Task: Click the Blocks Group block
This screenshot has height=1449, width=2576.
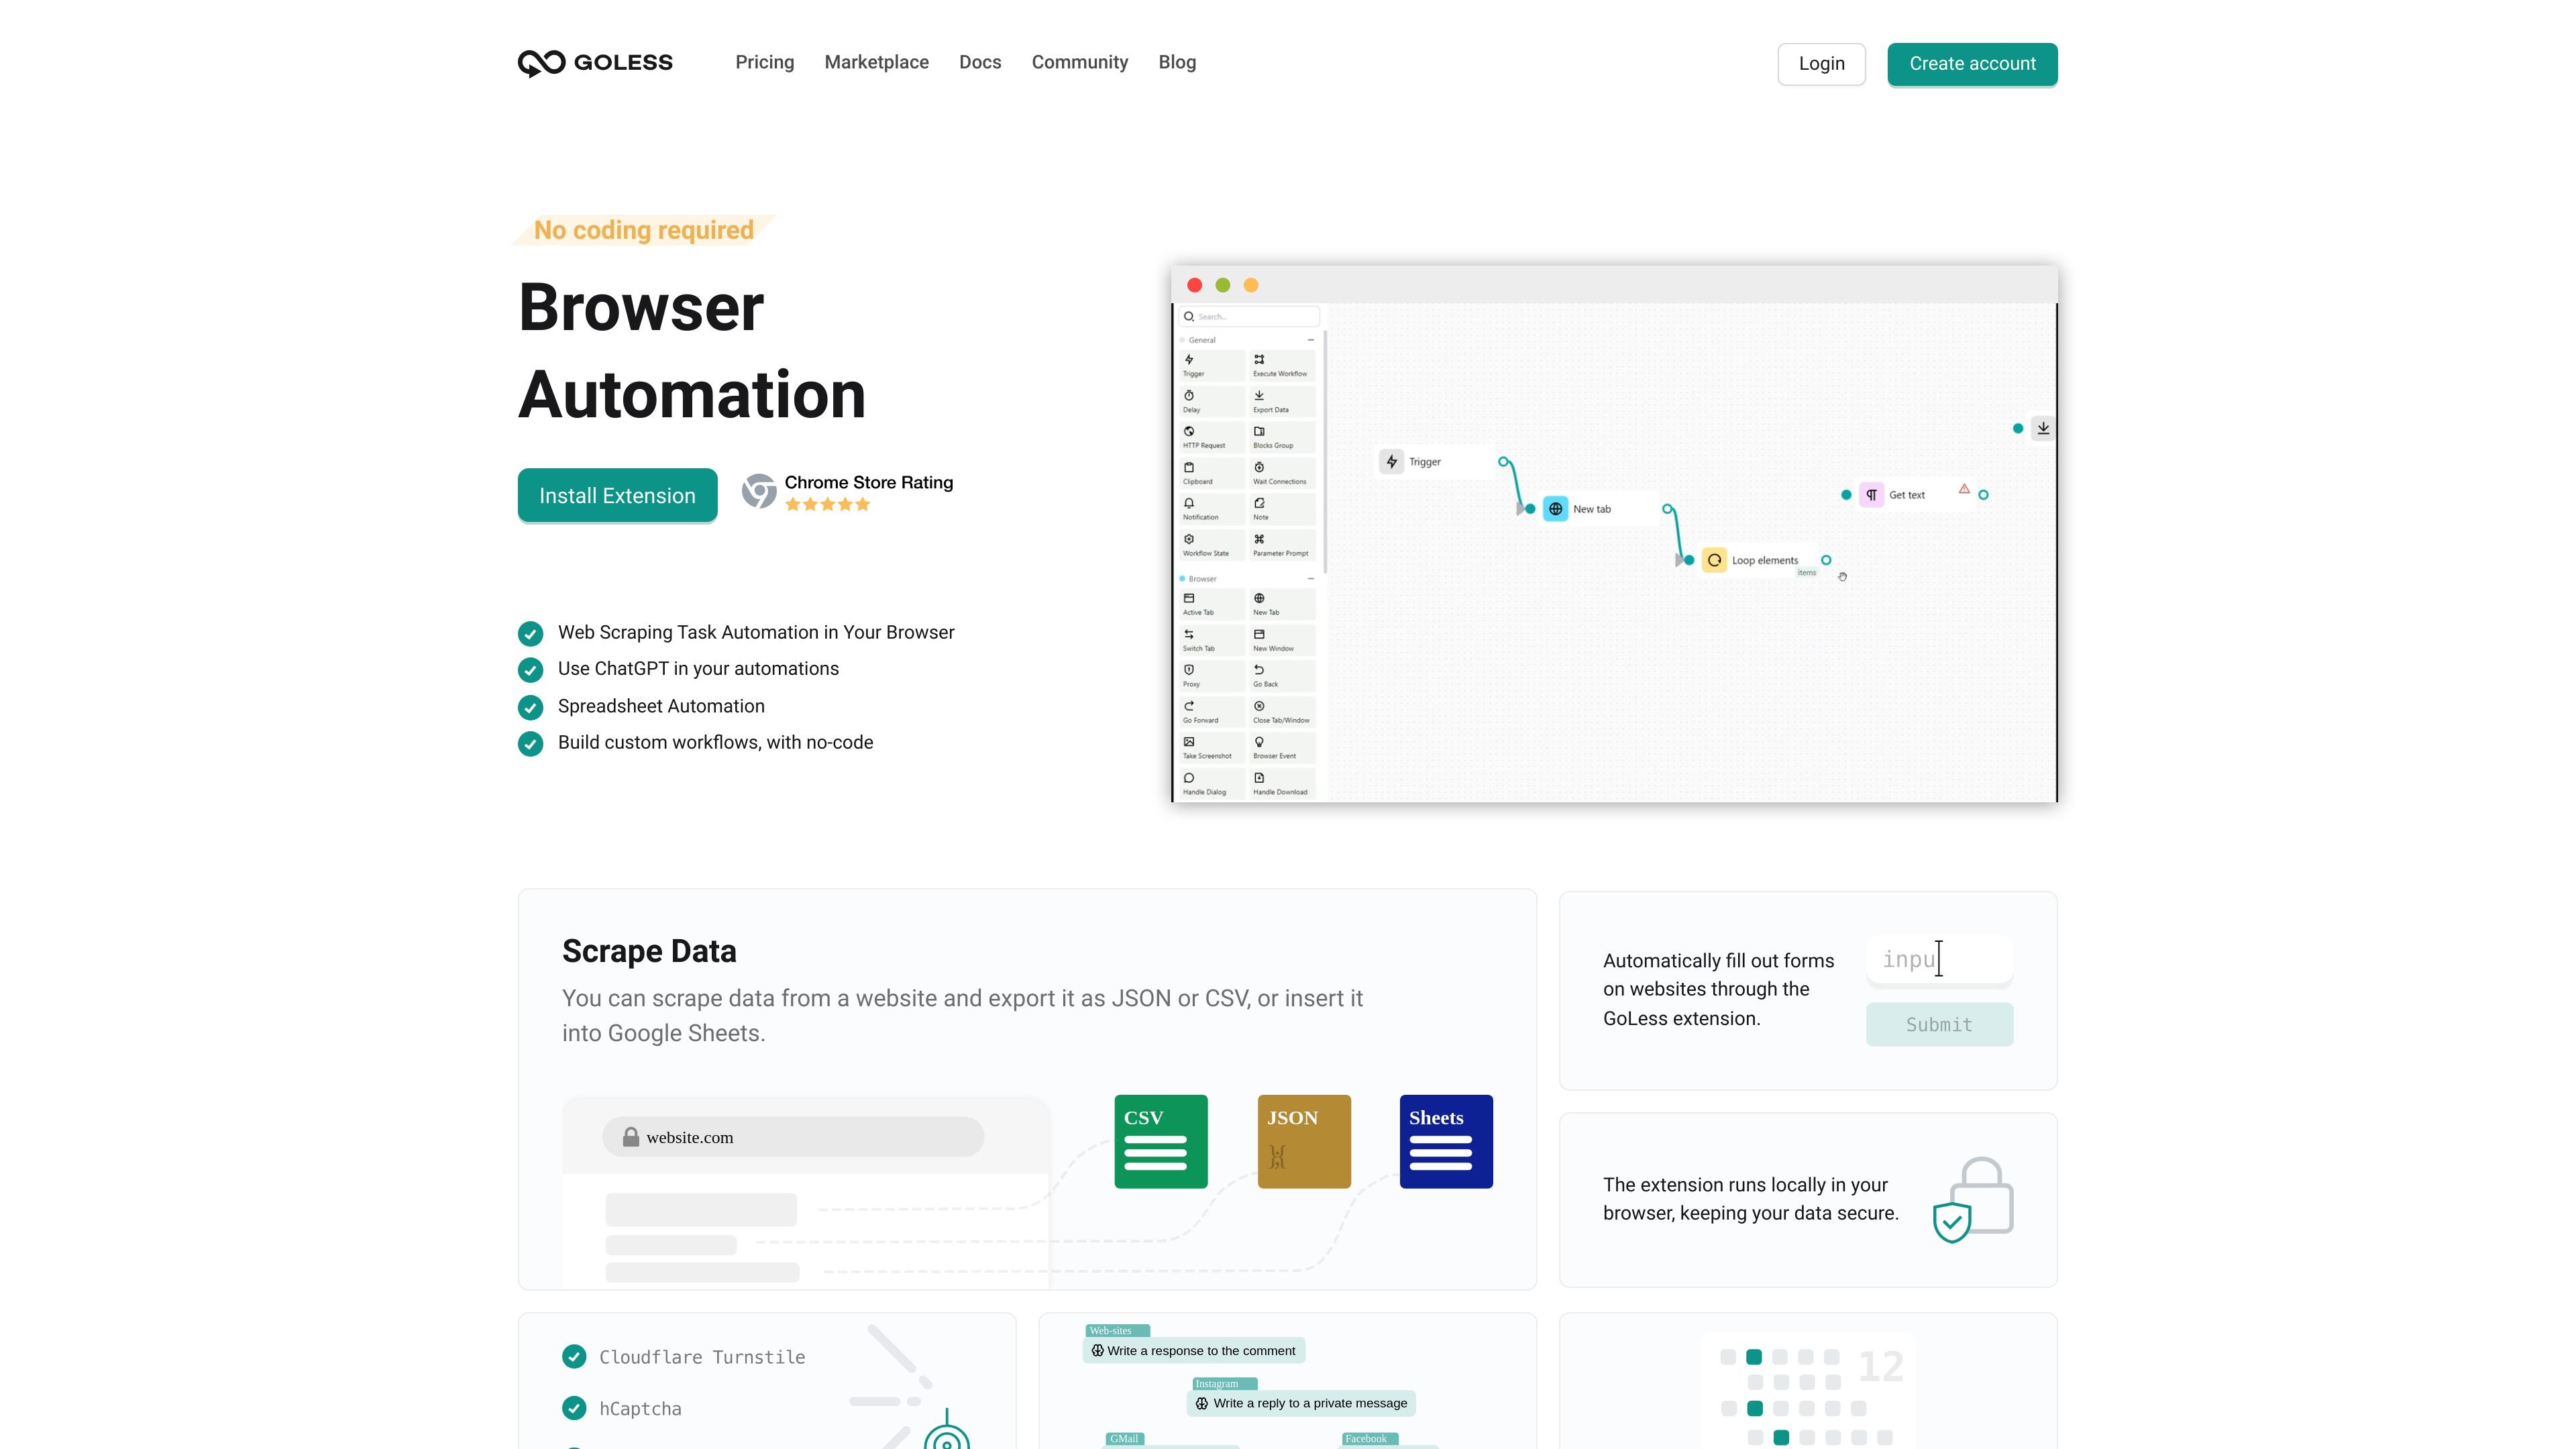Action: pos(1282,437)
